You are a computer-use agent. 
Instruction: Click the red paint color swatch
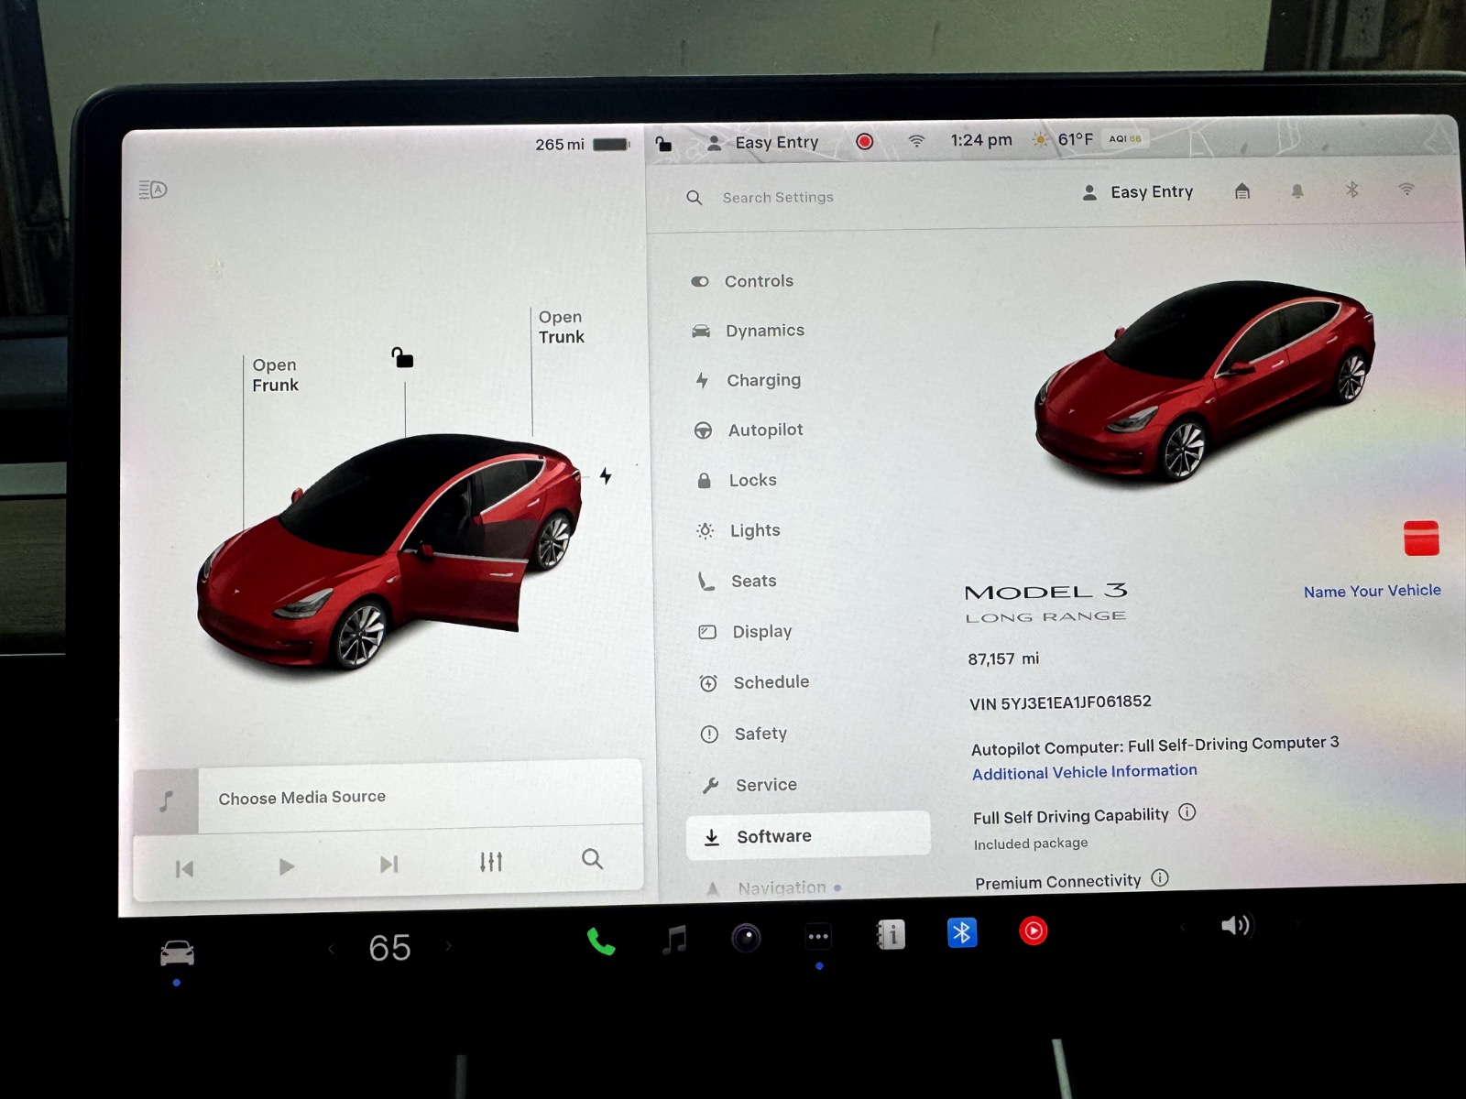click(1420, 538)
